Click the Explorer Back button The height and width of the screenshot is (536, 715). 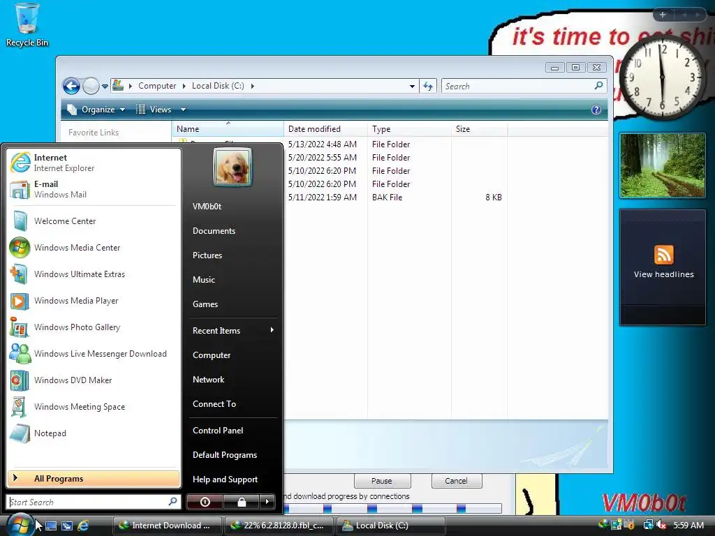(72, 86)
